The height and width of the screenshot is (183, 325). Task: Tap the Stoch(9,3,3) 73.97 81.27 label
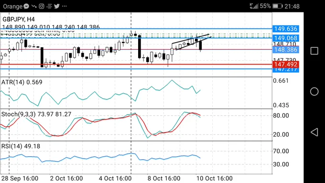(x=36, y=114)
